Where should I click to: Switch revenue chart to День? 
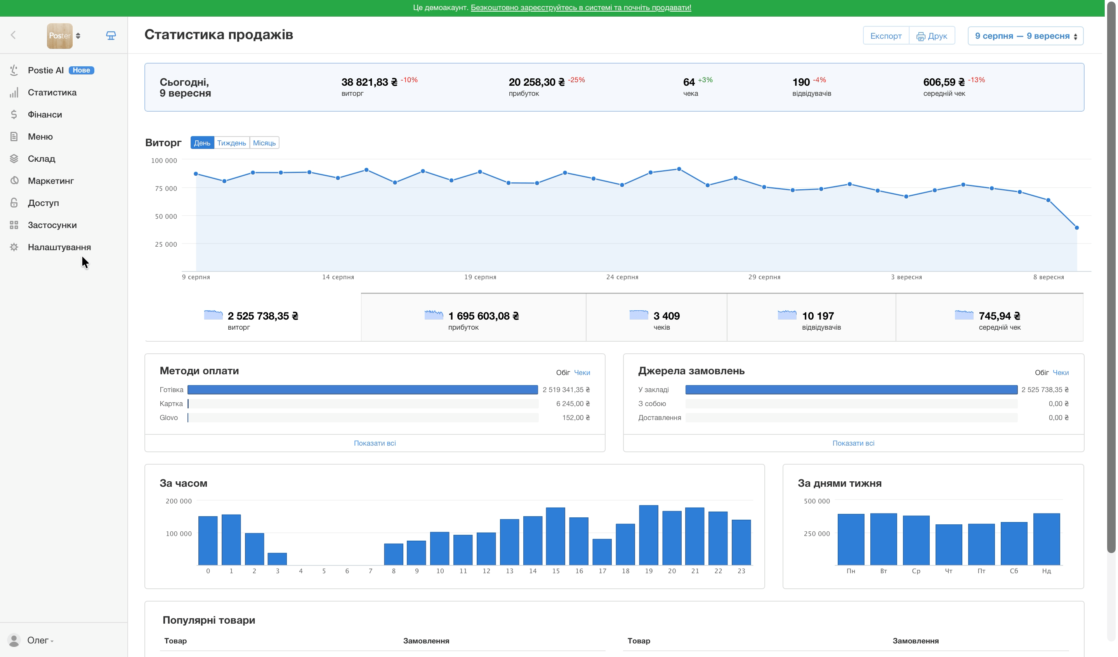pyautogui.click(x=202, y=143)
